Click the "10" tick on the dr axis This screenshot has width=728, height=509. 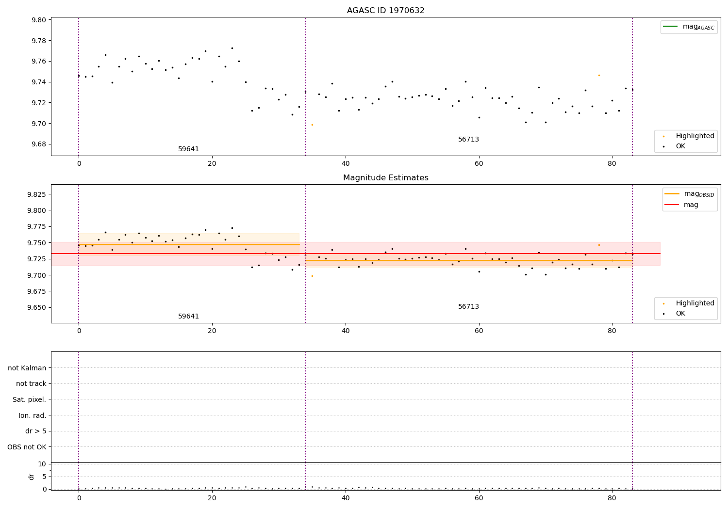click(42, 464)
